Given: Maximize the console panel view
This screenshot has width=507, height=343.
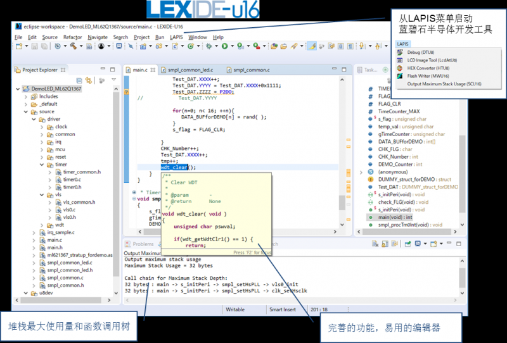Looking at the screenshot, I should pos(458,244).
